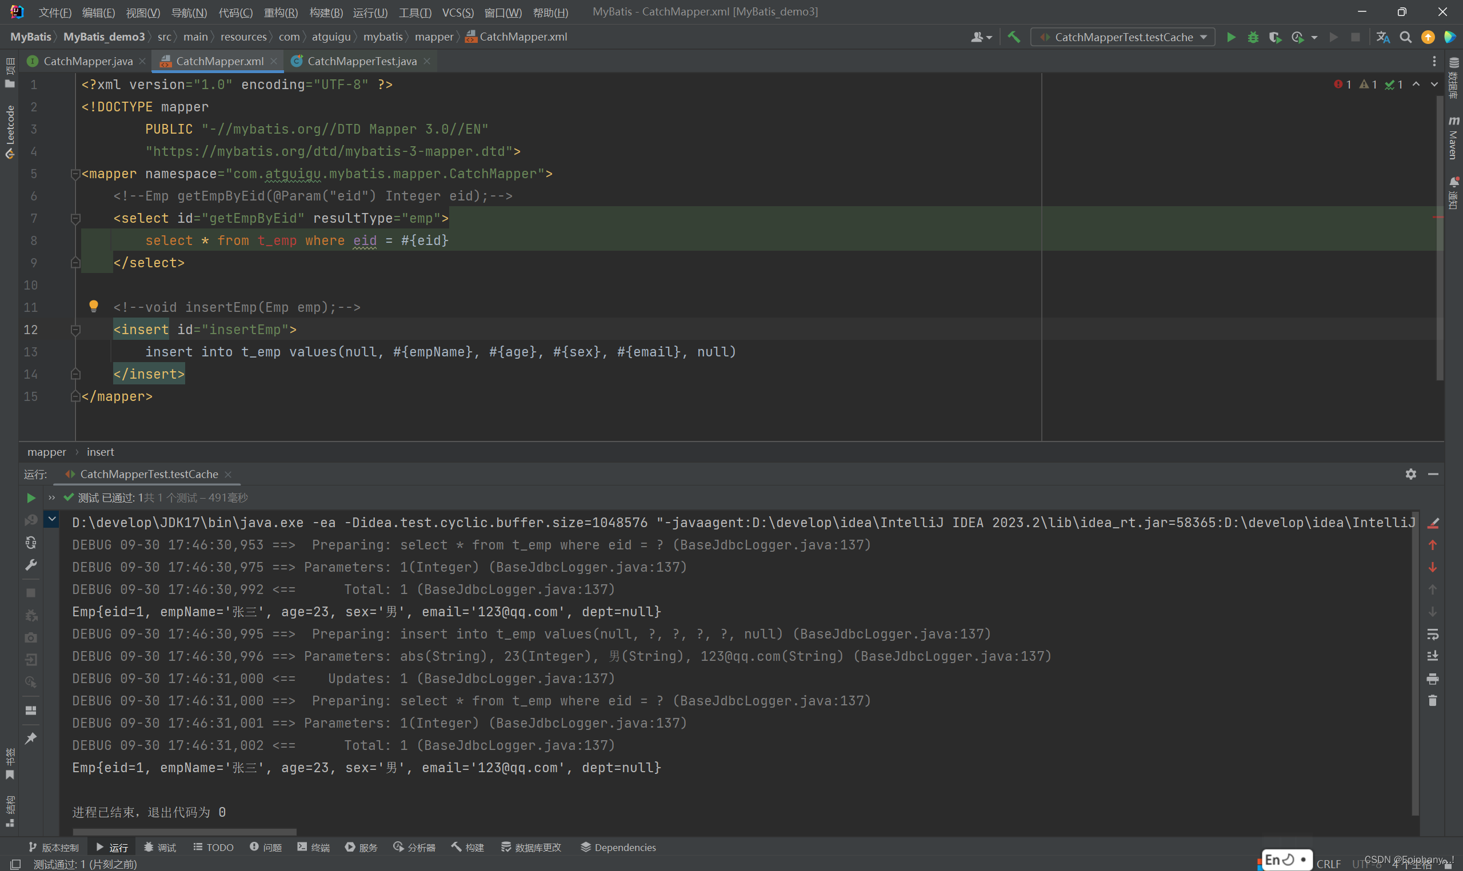
Task: Run CatchMapperTest.testCache with green play icon
Action: point(1231,37)
